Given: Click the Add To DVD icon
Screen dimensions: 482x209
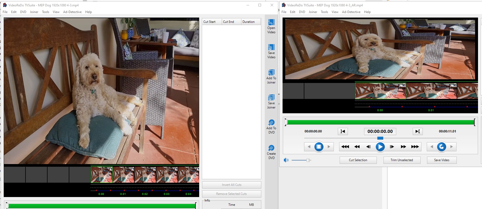Looking at the screenshot, I should pyautogui.click(x=271, y=123).
